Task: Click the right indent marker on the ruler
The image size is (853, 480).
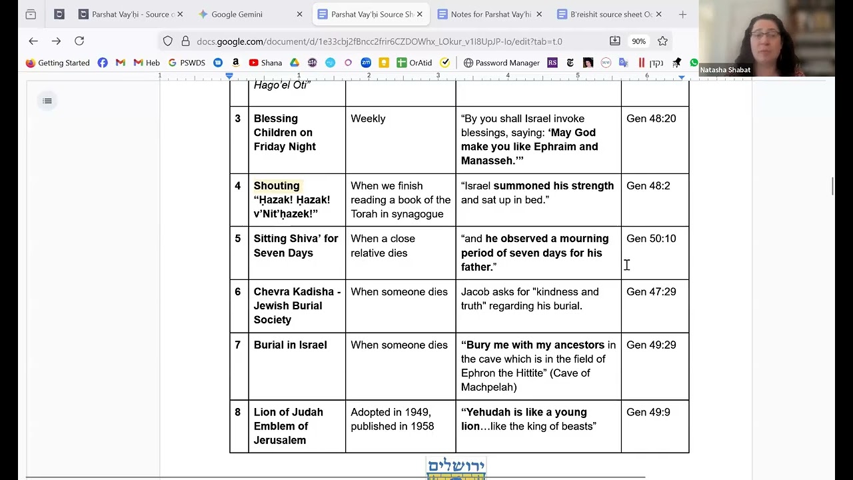Action: coord(681,77)
